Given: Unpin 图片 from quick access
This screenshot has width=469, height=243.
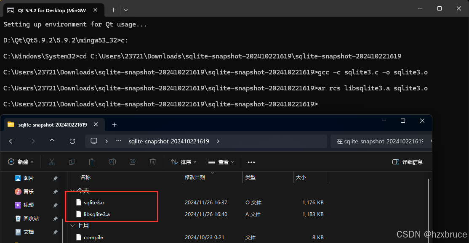Looking at the screenshot, I should pyautogui.click(x=56, y=178).
